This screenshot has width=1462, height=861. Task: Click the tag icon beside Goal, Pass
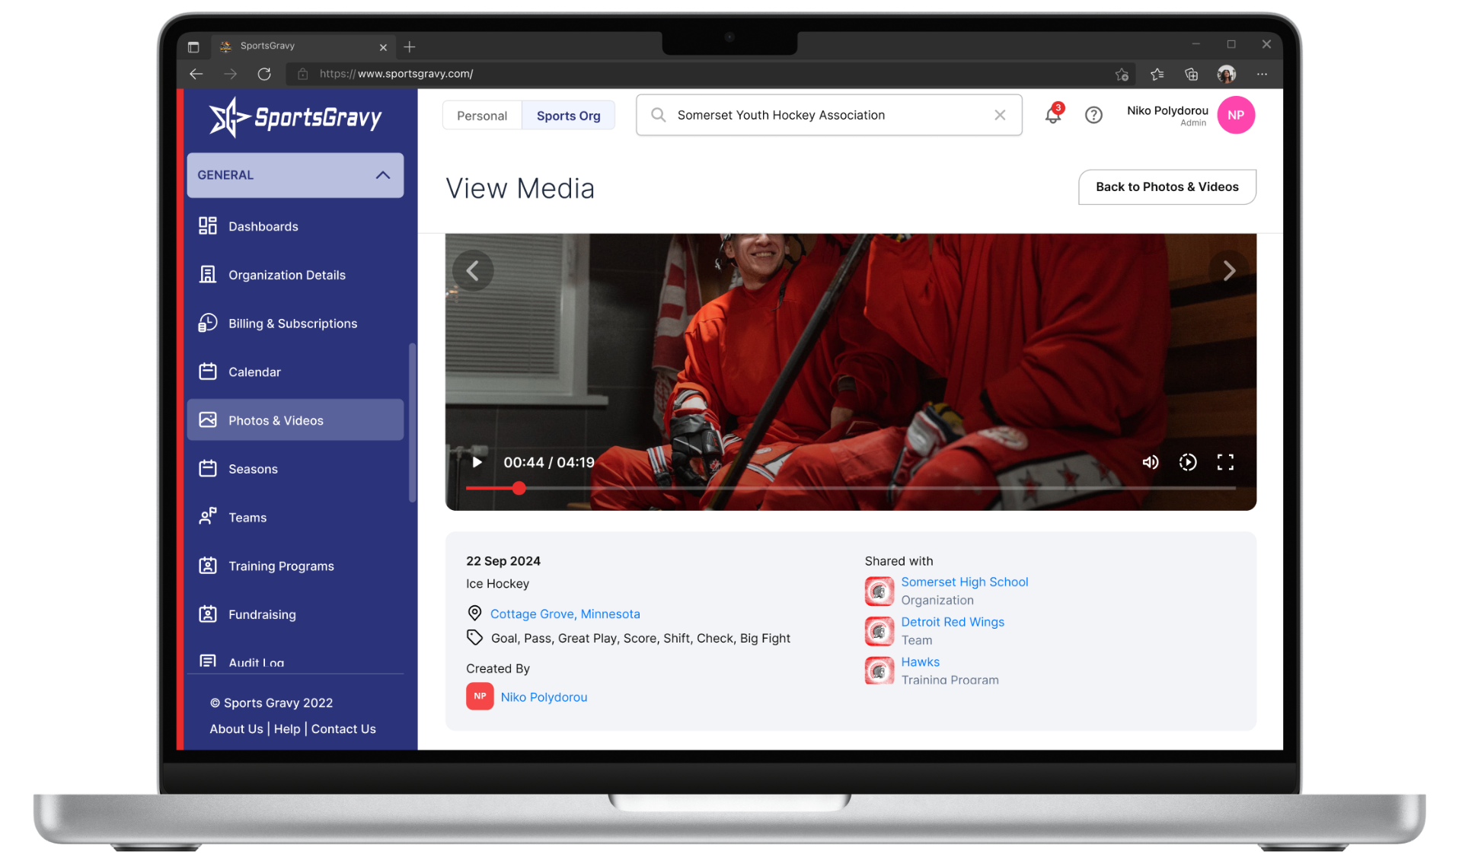tap(474, 637)
